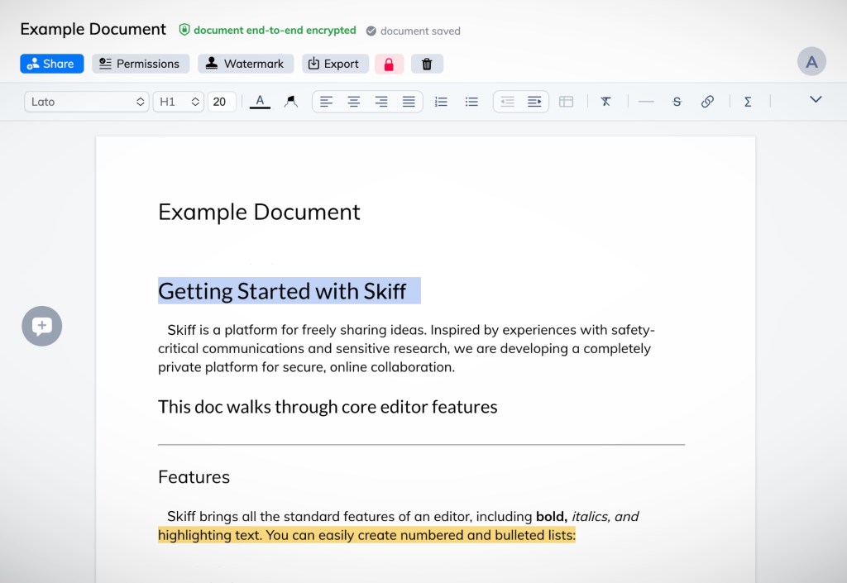Insert horizontal rule line icon

(646, 102)
